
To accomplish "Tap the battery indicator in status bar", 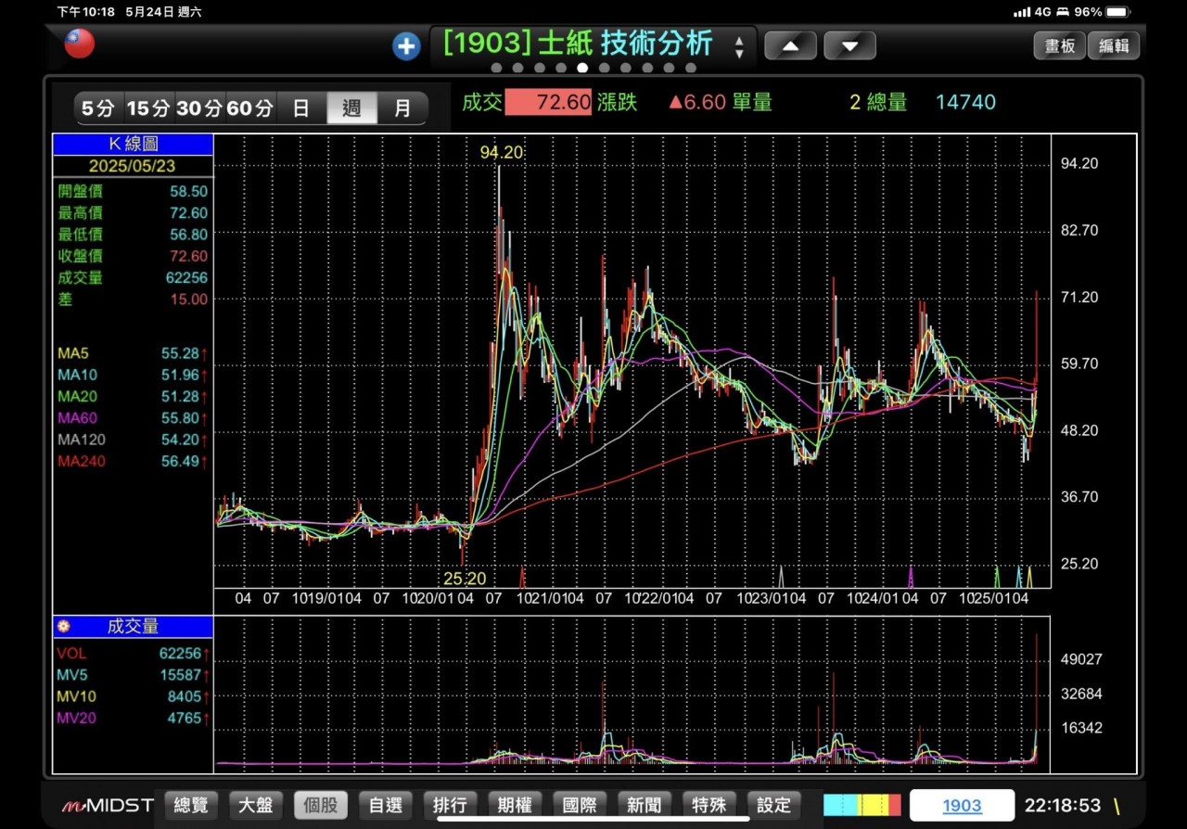I will (1117, 12).
